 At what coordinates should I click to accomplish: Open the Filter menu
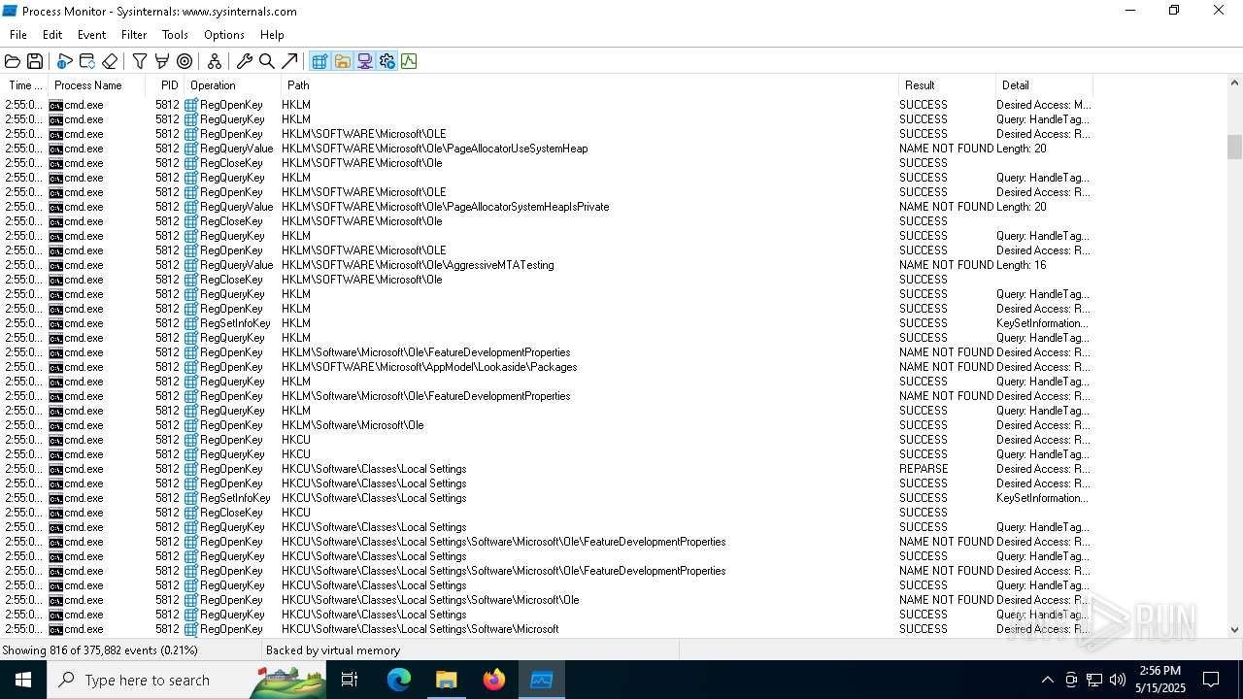pyautogui.click(x=134, y=34)
